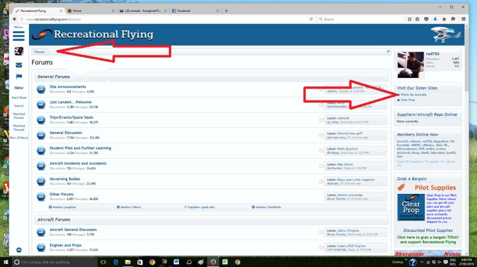The width and height of the screenshot is (477, 267).
Task: Open new browser tab with plus button
Action: pyautogui.click(x=226, y=11)
